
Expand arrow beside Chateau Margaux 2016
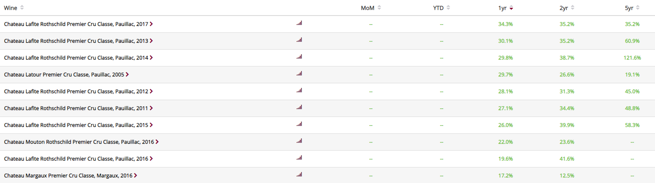(135, 176)
